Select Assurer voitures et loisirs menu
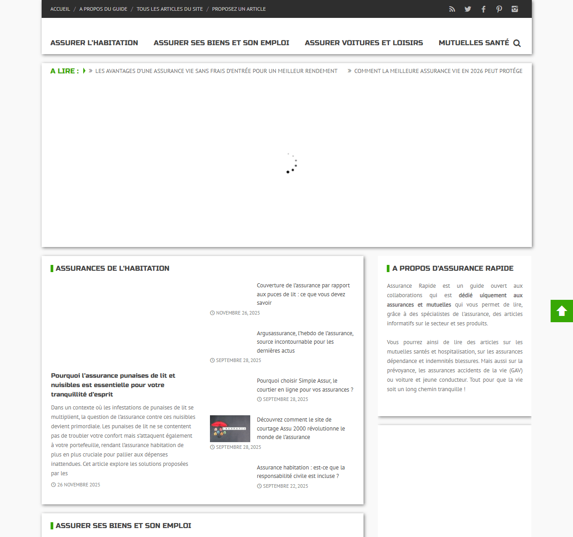Image resolution: width=573 pixels, height=537 pixels. (363, 43)
